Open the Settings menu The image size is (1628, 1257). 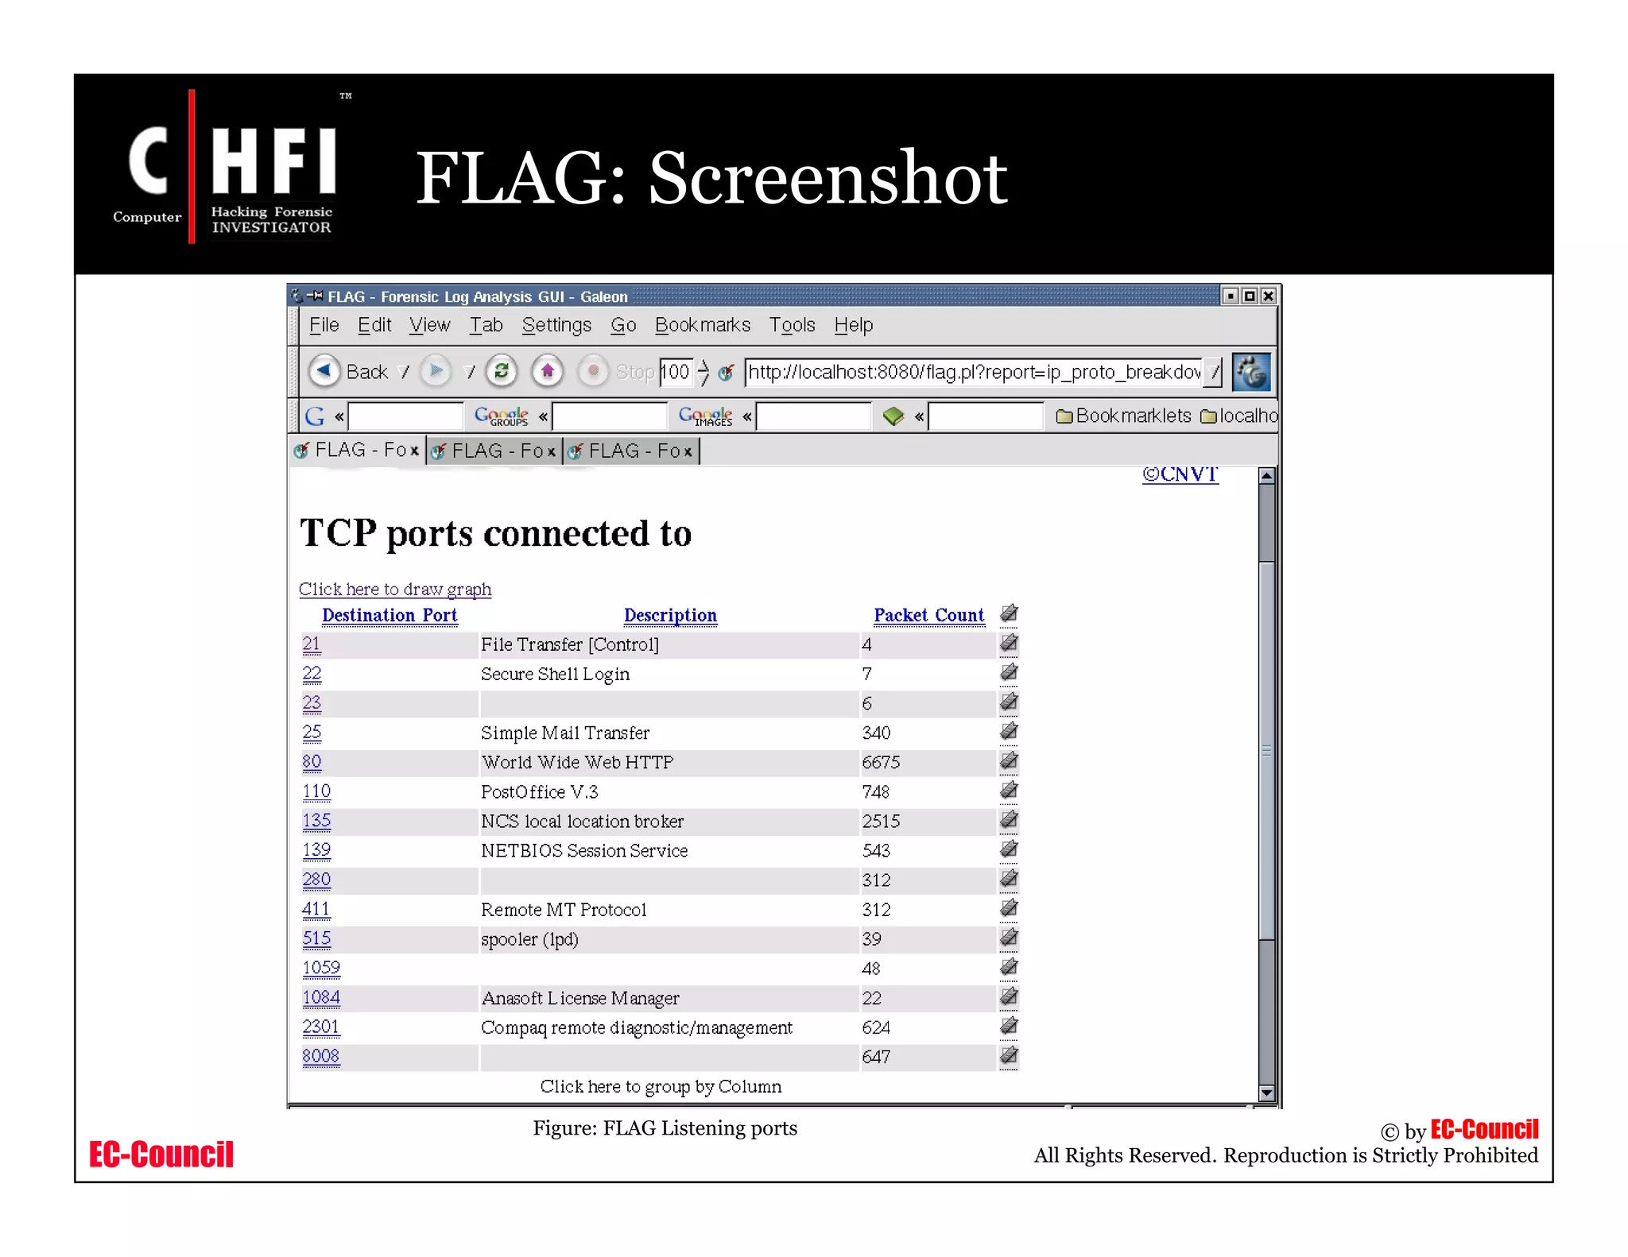(x=556, y=325)
